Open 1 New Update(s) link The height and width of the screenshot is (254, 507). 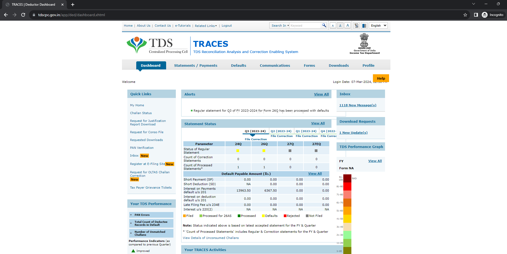click(353, 133)
